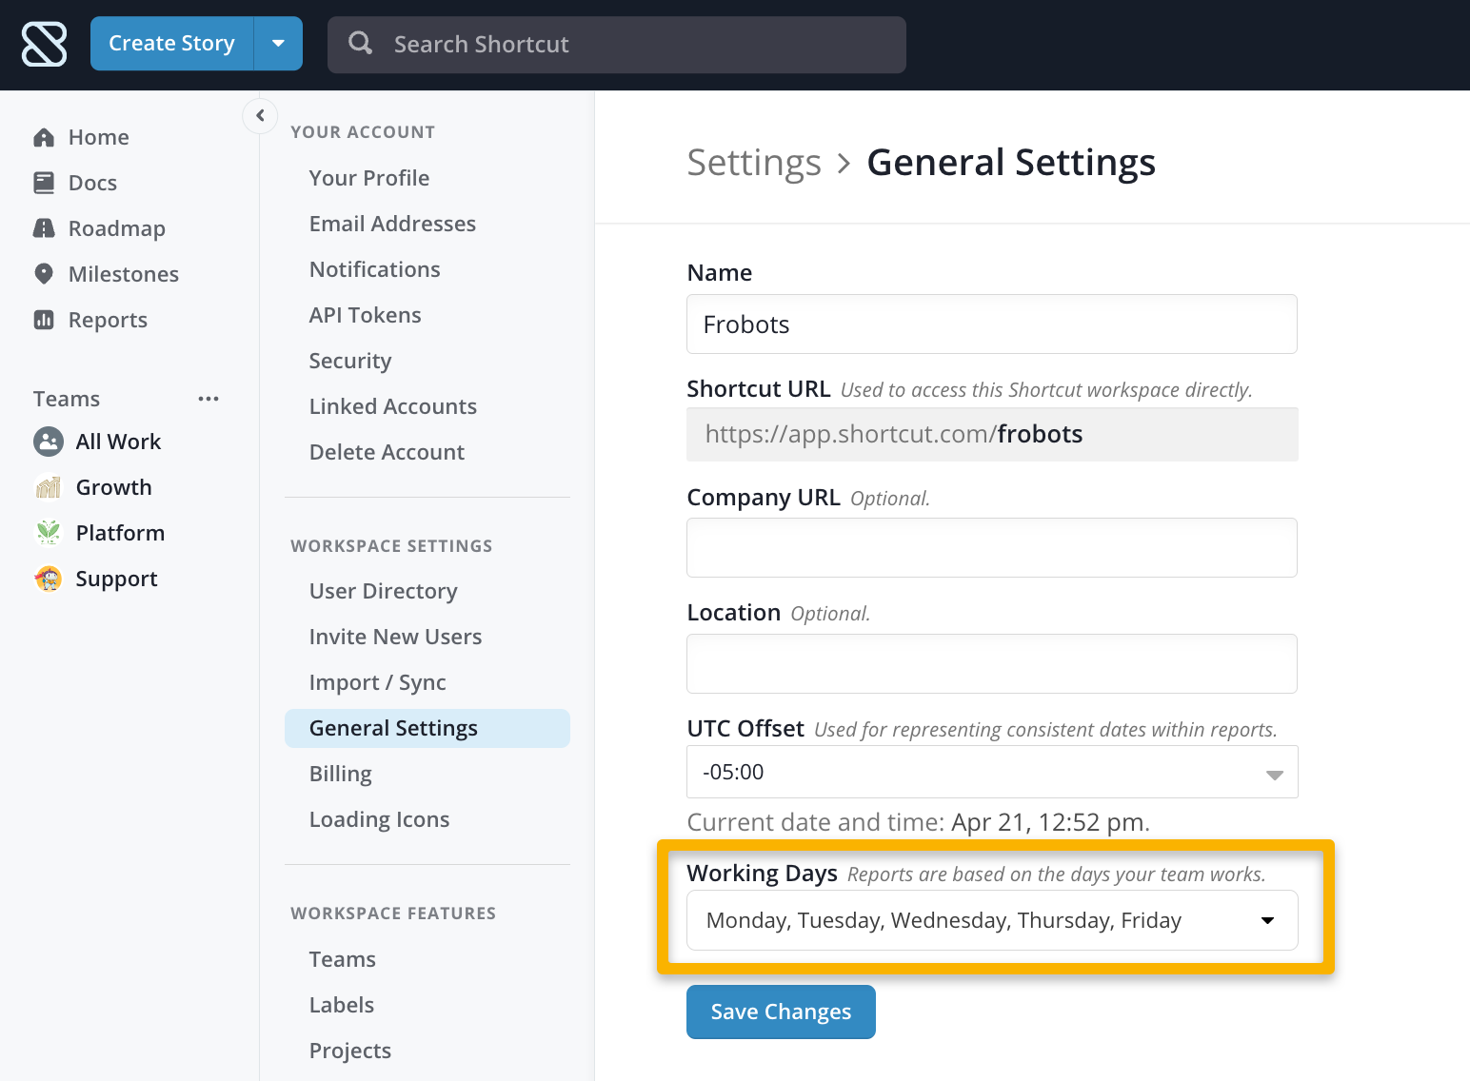This screenshot has height=1081, width=1470.
Task: Click the Home house icon
Action: tap(44, 137)
